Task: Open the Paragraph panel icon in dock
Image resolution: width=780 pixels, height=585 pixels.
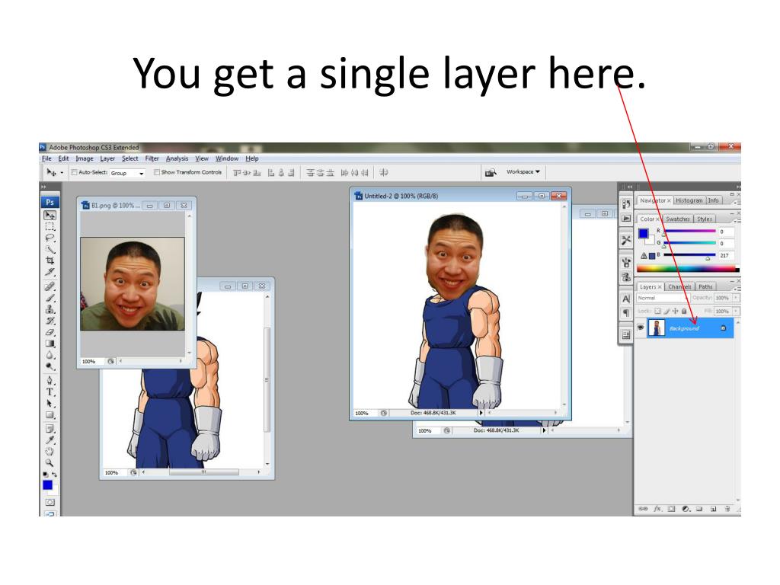Action: click(626, 313)
